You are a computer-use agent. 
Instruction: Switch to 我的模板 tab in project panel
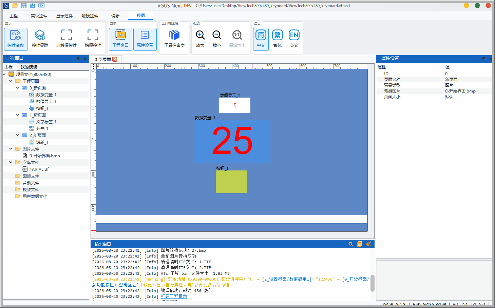point(29,67)
